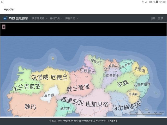The width and height of the screenshot is (167, 125).
Task: Expand the 博客日志 dropdown
Action: (x=71, y=18)
